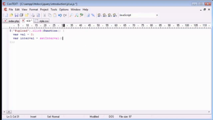213x120 pixels.
Task: Create a new file with the toolbar icon
Action: tap(6, 15)
